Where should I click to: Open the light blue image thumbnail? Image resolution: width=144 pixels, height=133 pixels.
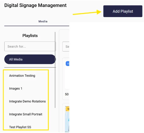tap(67, 122)
